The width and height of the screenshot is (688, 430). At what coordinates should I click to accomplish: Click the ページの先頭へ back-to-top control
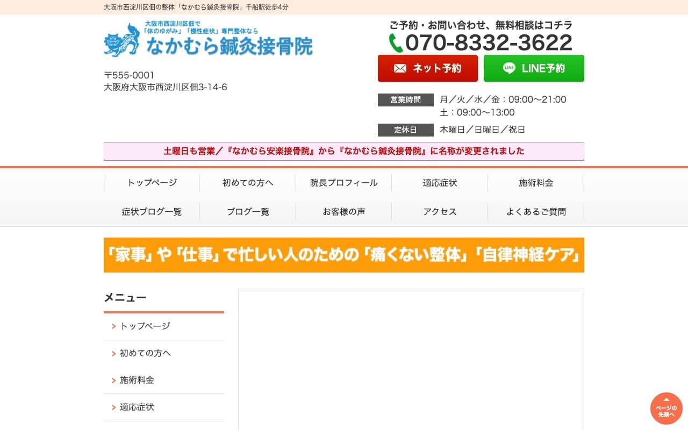666,408
